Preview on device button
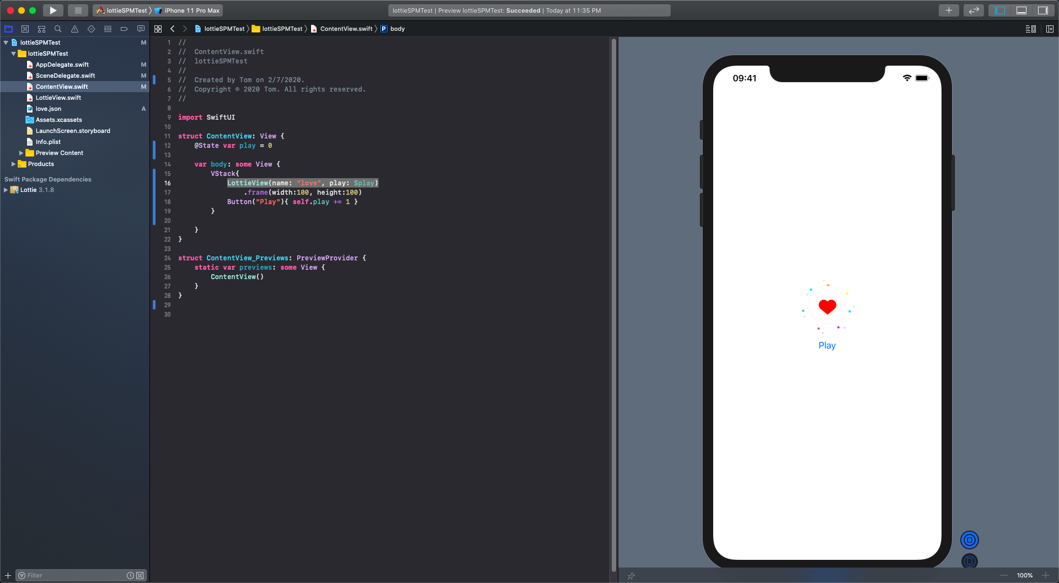Image resolution: width=1059 pixels, height=583 pixels. pos(969,561)
